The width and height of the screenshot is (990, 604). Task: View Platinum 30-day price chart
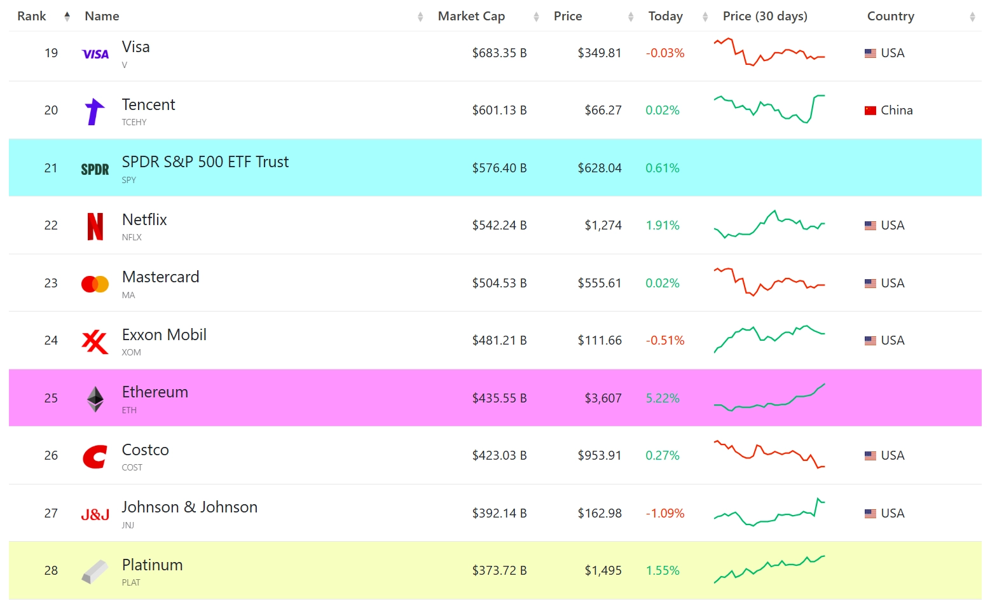[x=769, y=569]
